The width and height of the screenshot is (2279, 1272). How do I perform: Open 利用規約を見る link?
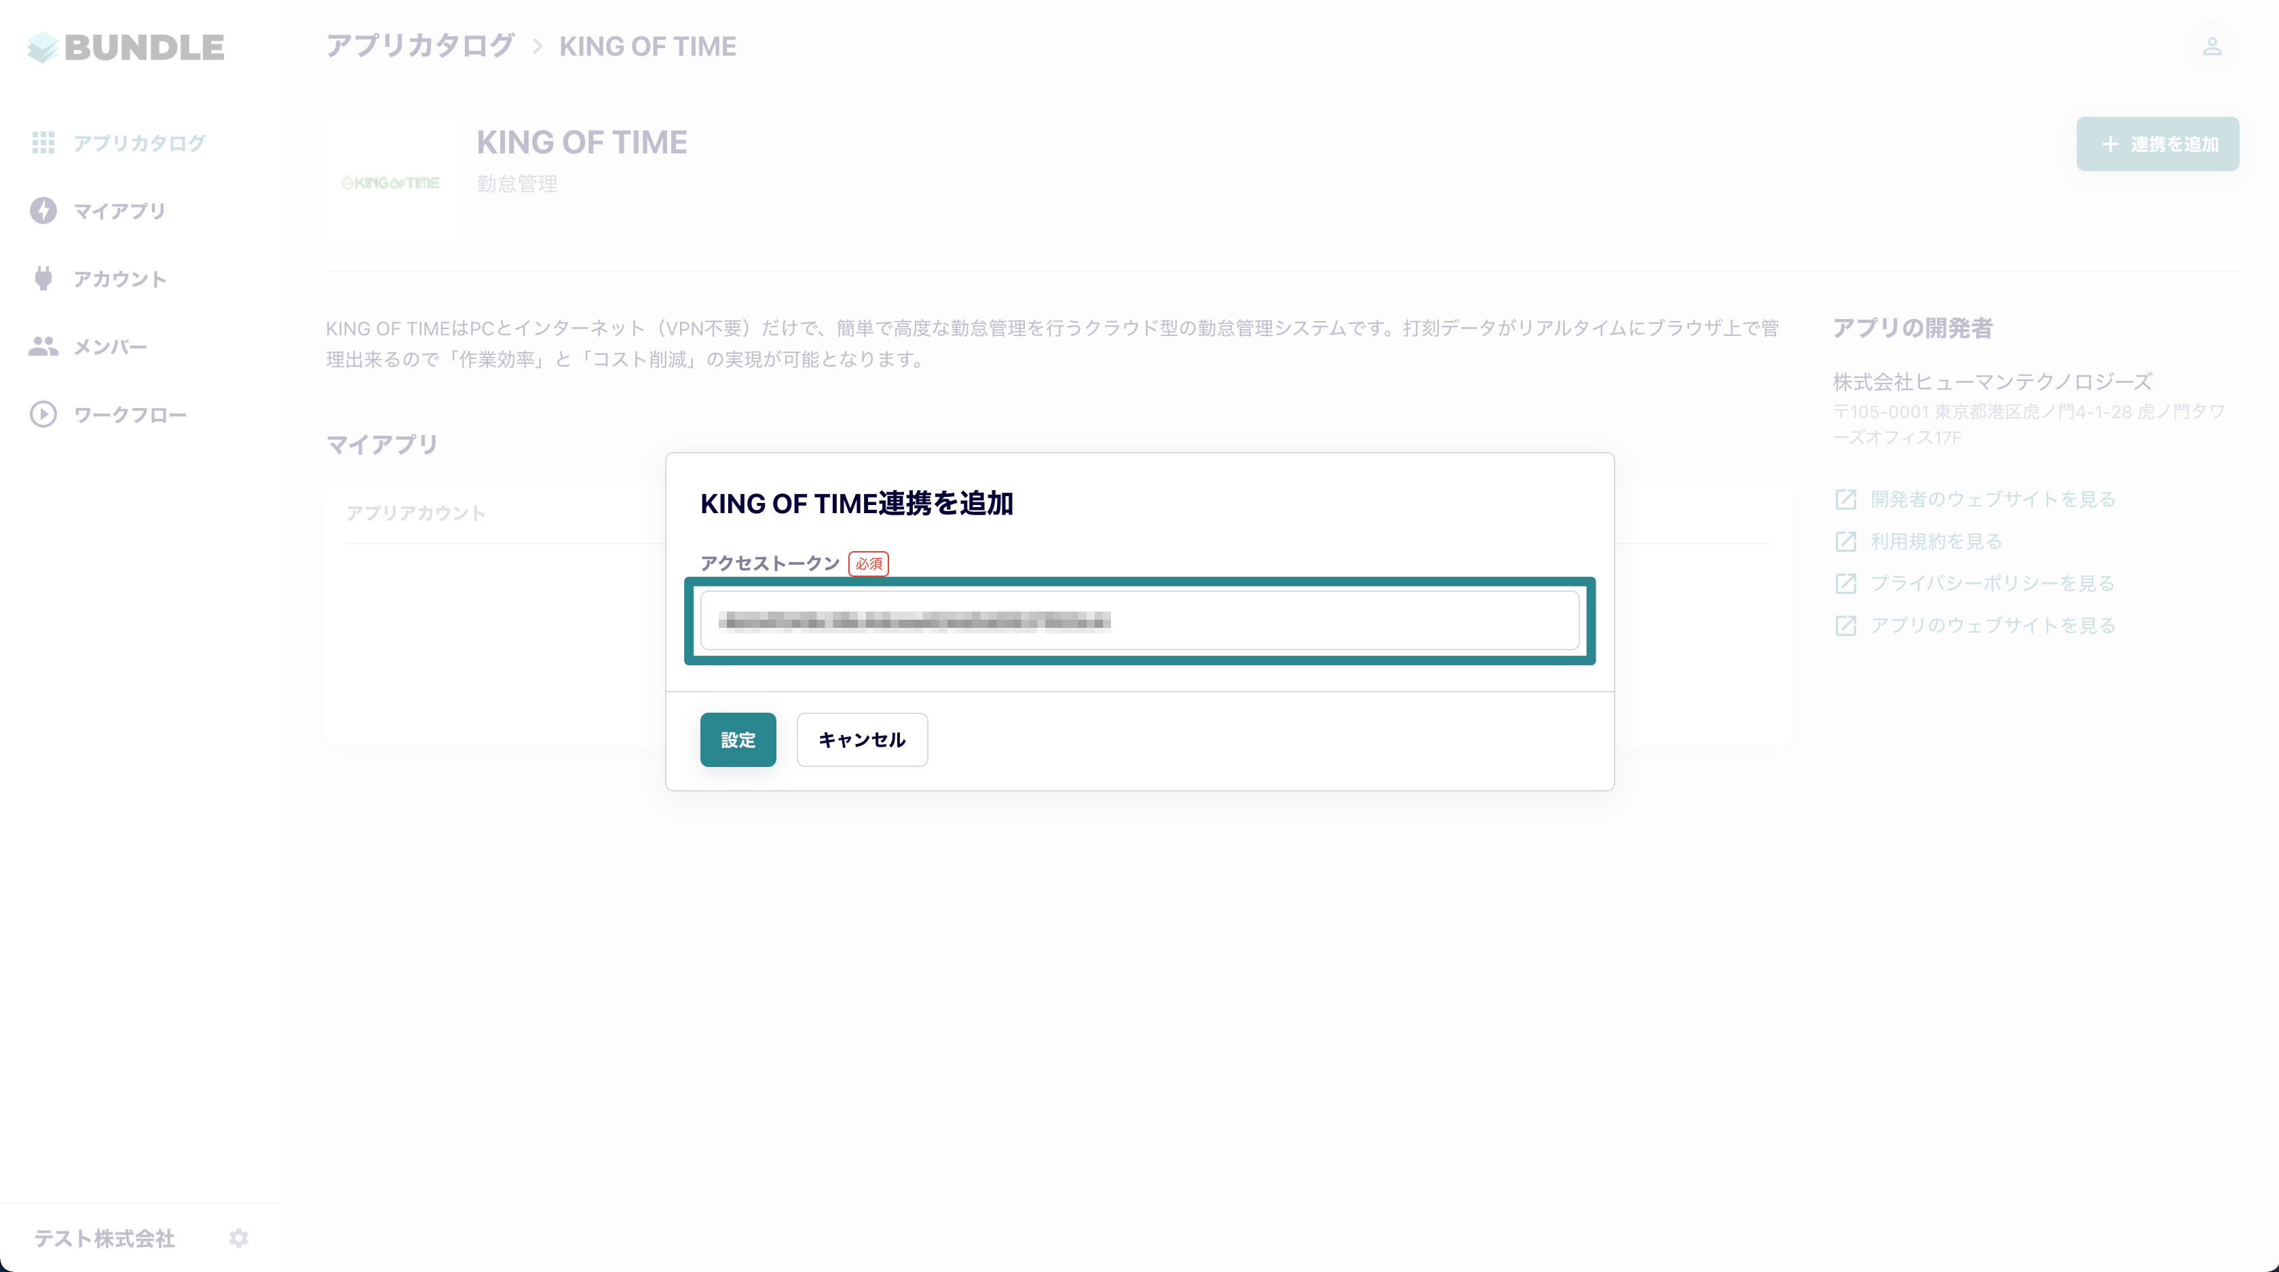click(x=1936, y=542)
